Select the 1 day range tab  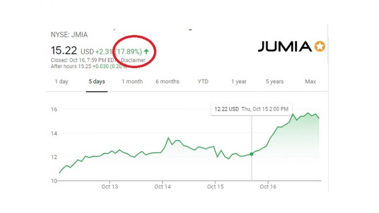pyautogui.click(x=61, y=82)
